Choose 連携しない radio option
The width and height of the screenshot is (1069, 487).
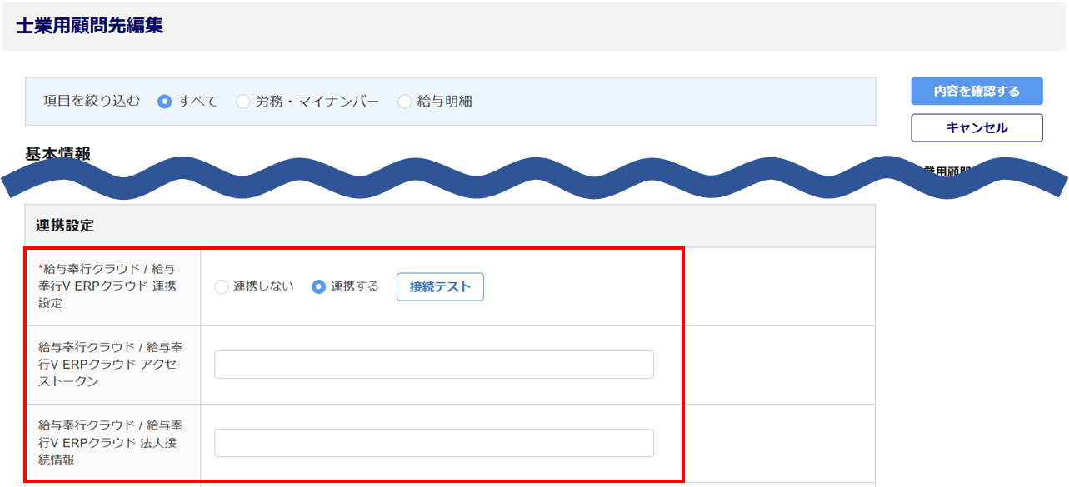pos(222,286)
